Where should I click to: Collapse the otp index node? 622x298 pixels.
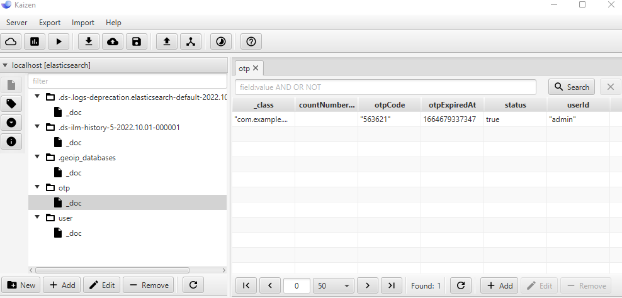37,187
